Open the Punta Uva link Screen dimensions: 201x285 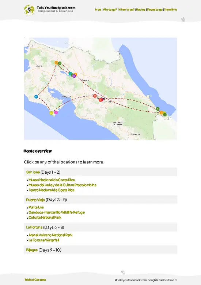[36, 207]
